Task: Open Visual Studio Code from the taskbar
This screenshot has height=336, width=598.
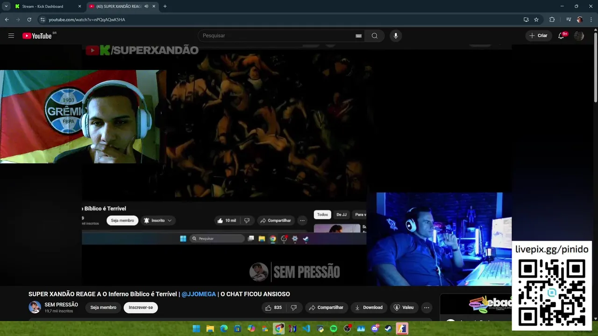Action: coord(306,329)
